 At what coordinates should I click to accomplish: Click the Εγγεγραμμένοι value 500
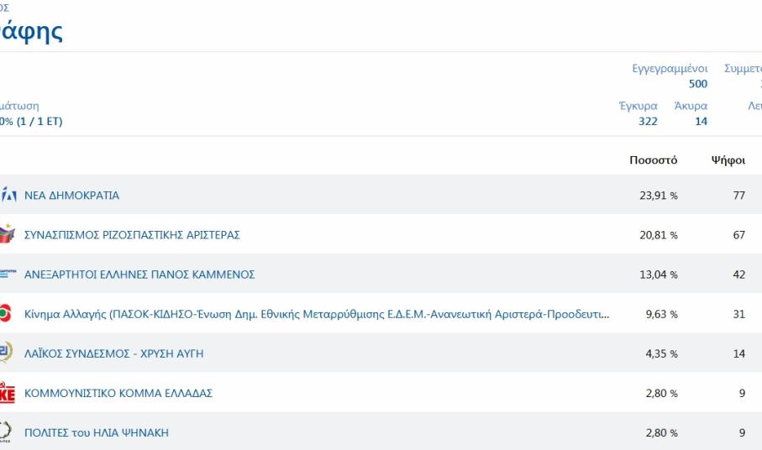(x=697, y=84)
